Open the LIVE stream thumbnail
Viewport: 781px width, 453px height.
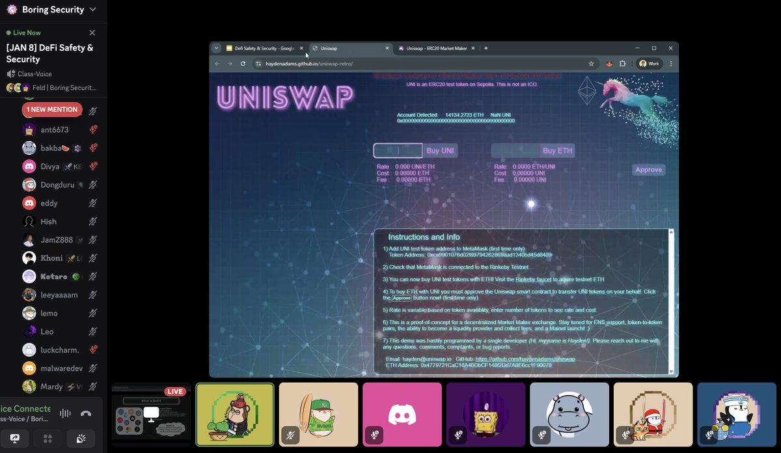152,415
